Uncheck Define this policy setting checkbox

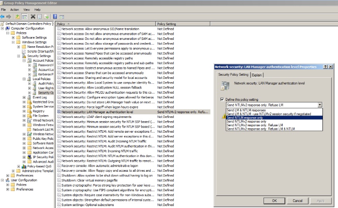click(222, 99)
